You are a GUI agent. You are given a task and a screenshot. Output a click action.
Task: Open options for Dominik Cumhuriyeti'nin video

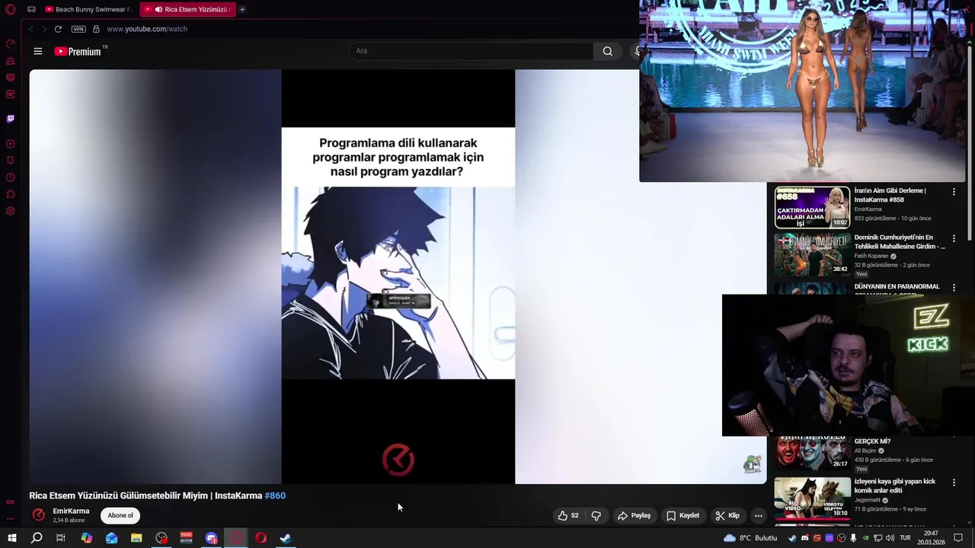pyautogui.click(x=954, y=239)
